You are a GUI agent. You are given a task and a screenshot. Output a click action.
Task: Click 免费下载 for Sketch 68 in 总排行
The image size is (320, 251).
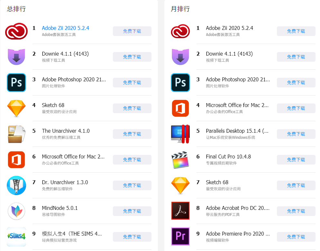(132, 108)
